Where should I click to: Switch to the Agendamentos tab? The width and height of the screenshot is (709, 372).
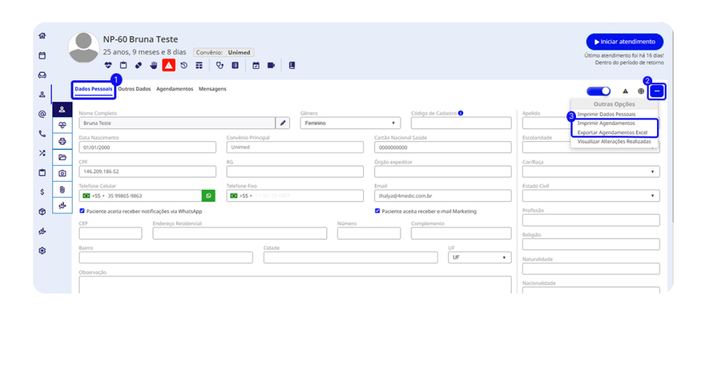(174, 89)
